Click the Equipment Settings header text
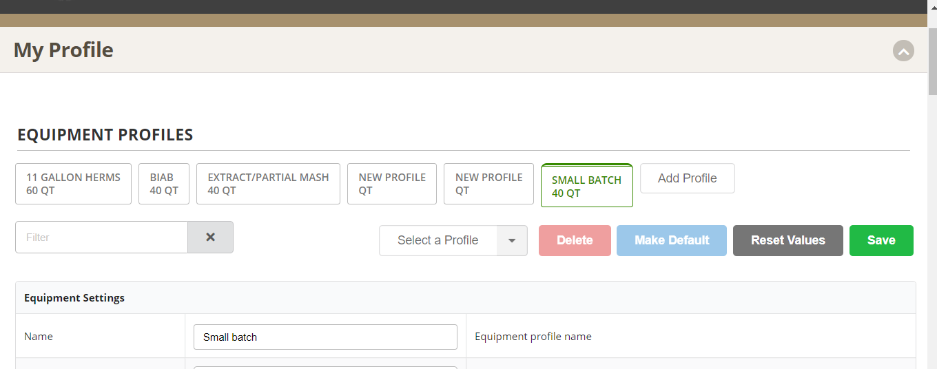 [74, 298]
